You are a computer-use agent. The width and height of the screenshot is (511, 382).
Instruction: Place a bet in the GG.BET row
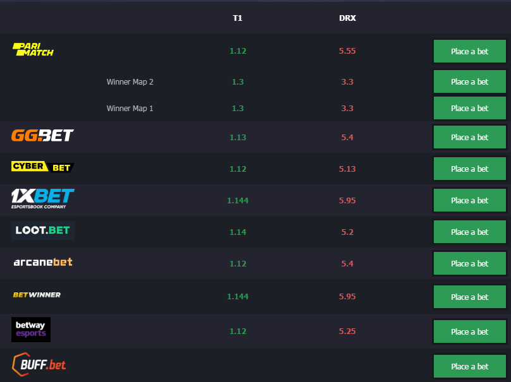click(470, 137)
